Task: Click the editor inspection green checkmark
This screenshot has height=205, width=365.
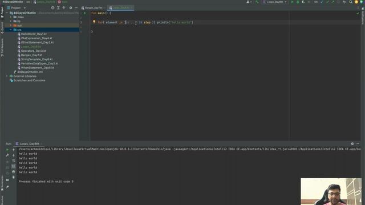Action: click(358, 13)
